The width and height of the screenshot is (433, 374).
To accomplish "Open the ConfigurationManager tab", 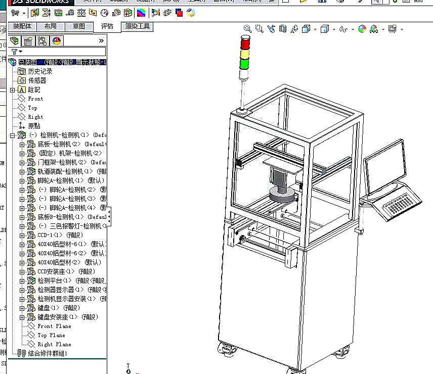I will pos(42,41).
